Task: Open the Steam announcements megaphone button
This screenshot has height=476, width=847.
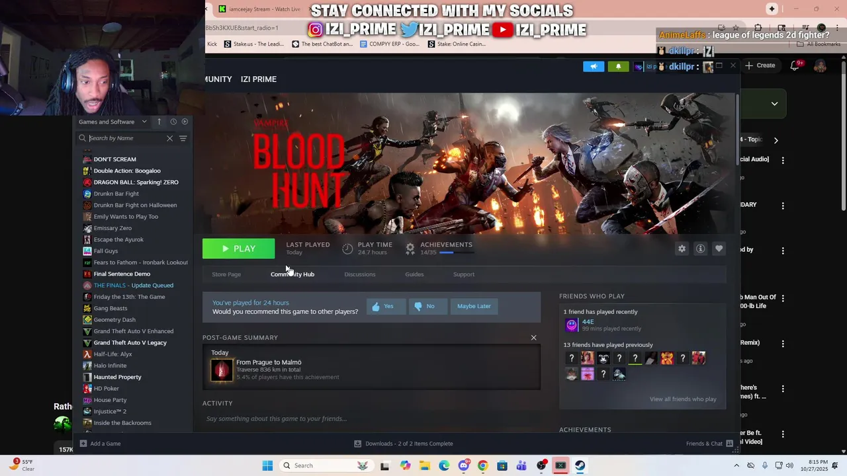Action: click(x=594, y=66)
